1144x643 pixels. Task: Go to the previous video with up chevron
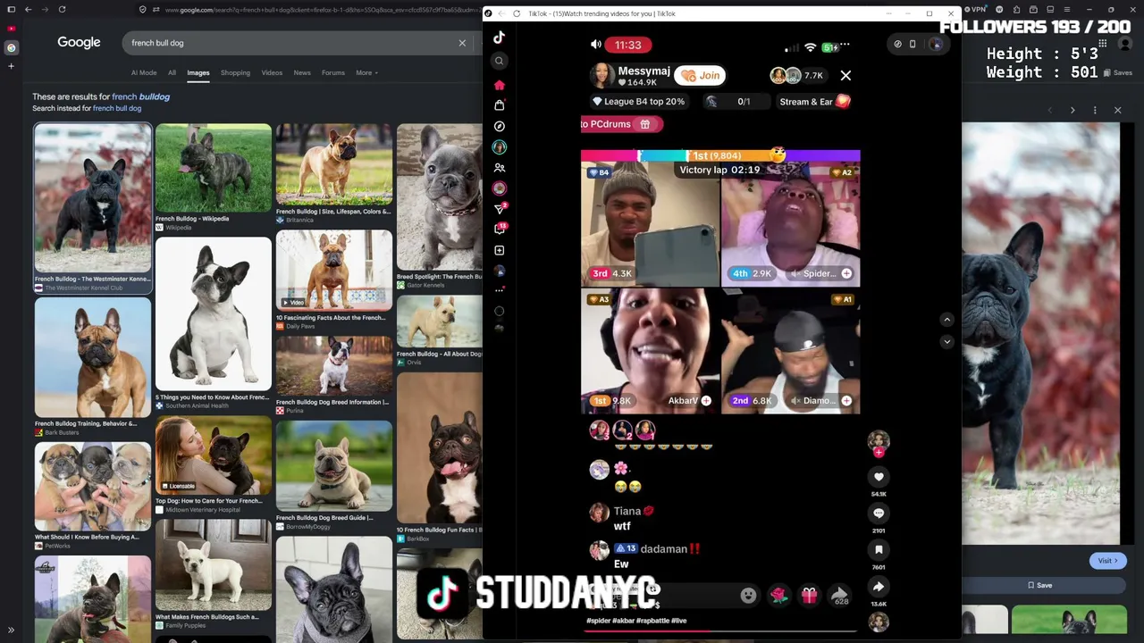(x=947, y=320)
